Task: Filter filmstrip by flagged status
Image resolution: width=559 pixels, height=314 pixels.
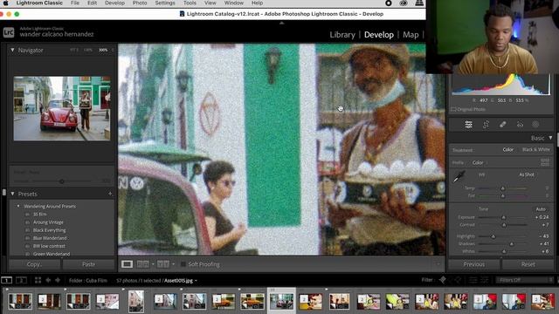Action: (x=443, y=280)
